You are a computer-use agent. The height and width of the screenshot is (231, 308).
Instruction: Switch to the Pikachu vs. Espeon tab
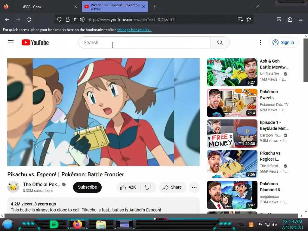coord(115,7)
